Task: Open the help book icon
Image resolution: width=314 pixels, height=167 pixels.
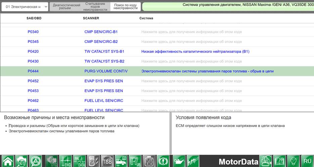Action: (280, 161)
